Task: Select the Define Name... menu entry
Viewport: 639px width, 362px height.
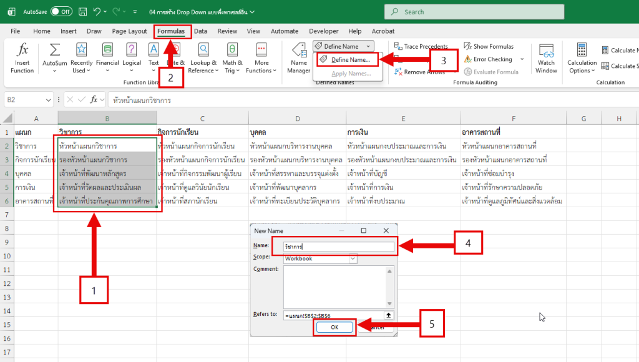Action: (x=348, y=59)
